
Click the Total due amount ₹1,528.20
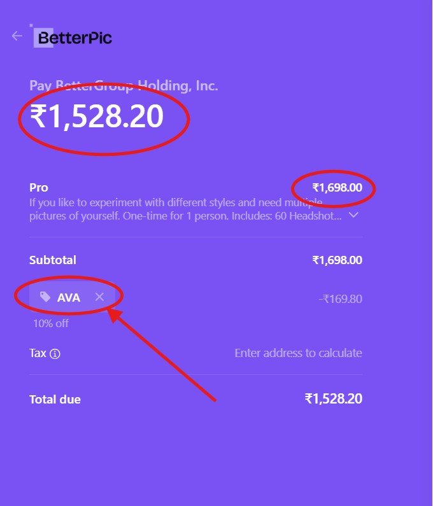pyautogui.click(x=333, y=399)
